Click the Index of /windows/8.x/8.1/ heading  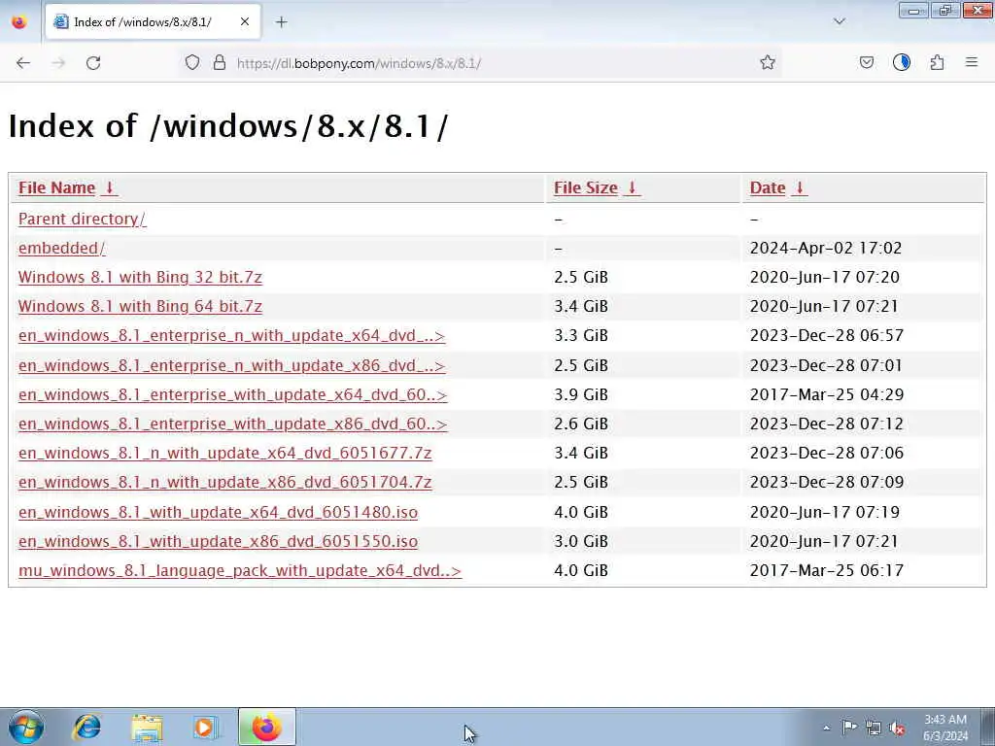point(227,125)
